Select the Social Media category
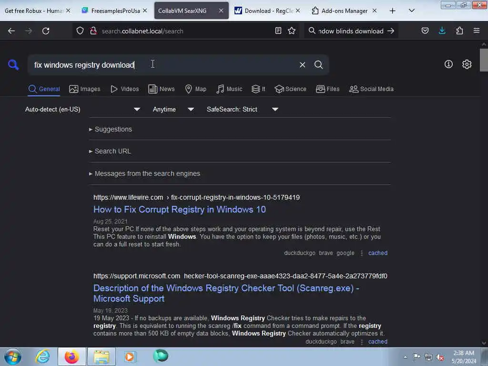The width and height of the screenshot is (488, 366). click(371, 89)
